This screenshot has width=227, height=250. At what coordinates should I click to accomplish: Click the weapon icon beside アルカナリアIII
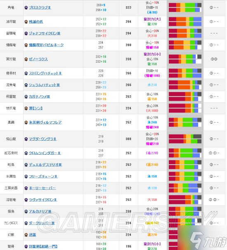tap(26, 211)
